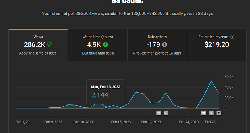Click the chart peak near Feb 17
The image size is (250, 133).
tap(136, 92)
